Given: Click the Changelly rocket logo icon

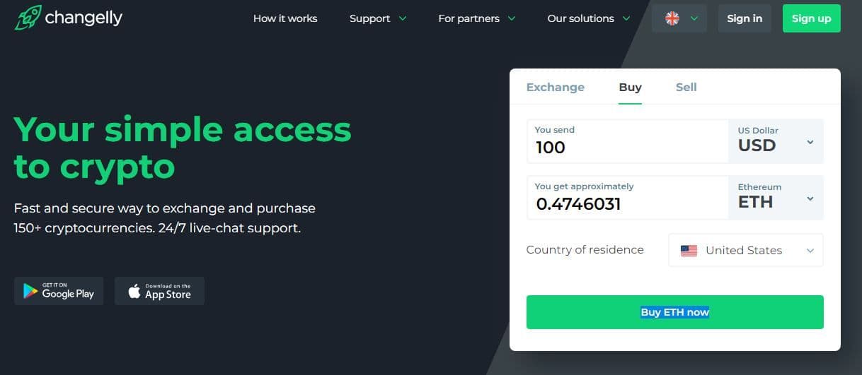Looking at the screenshot, I should coord(28,18).
